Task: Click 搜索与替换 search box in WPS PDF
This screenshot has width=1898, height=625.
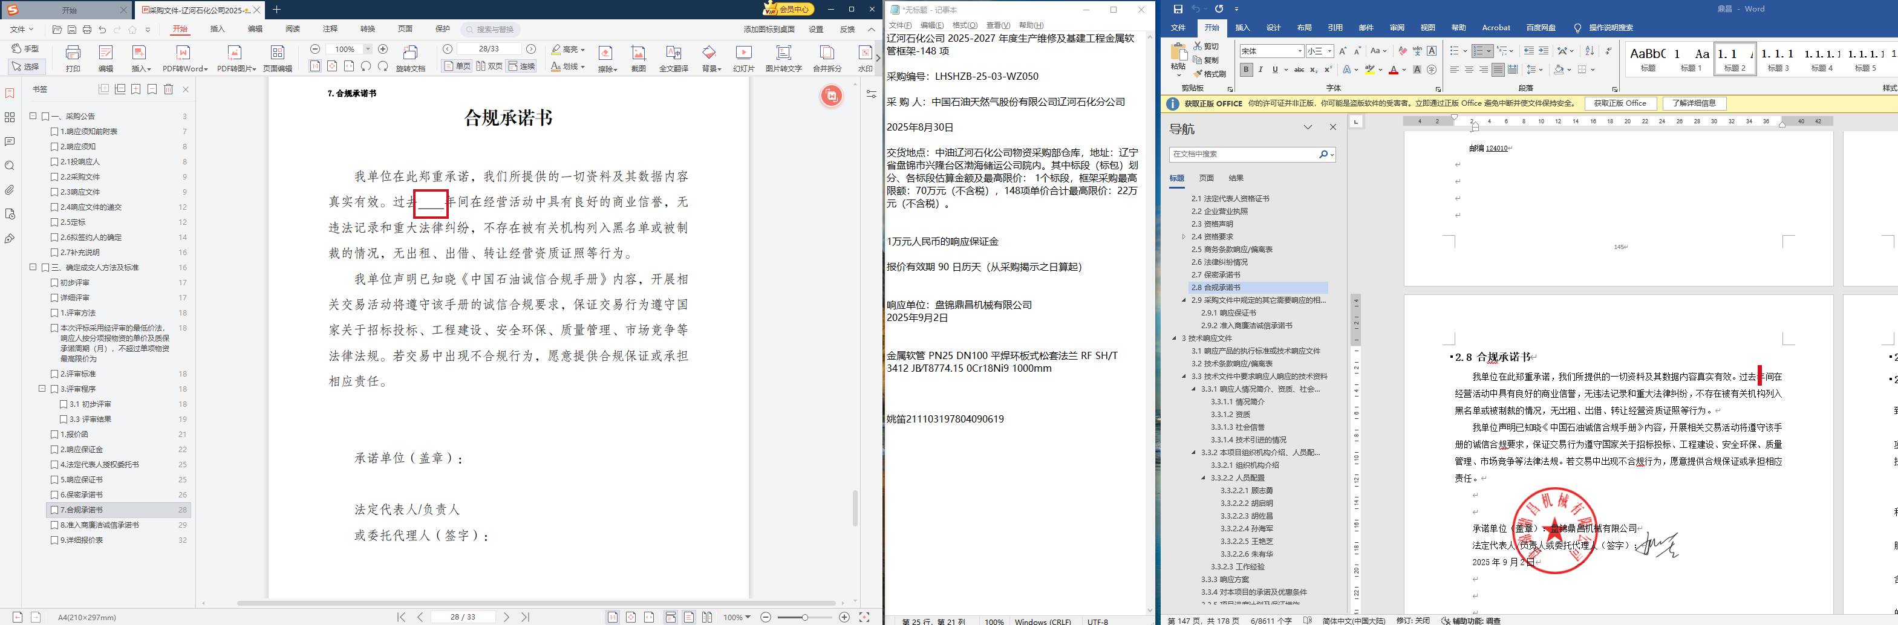Action: [x=491, y=30]
